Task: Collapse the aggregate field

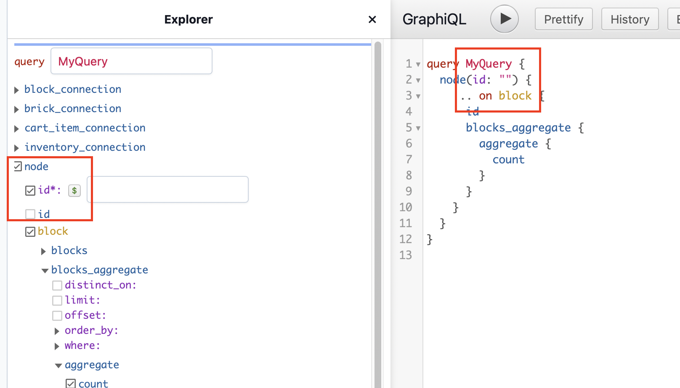Action: click(58, 365)
